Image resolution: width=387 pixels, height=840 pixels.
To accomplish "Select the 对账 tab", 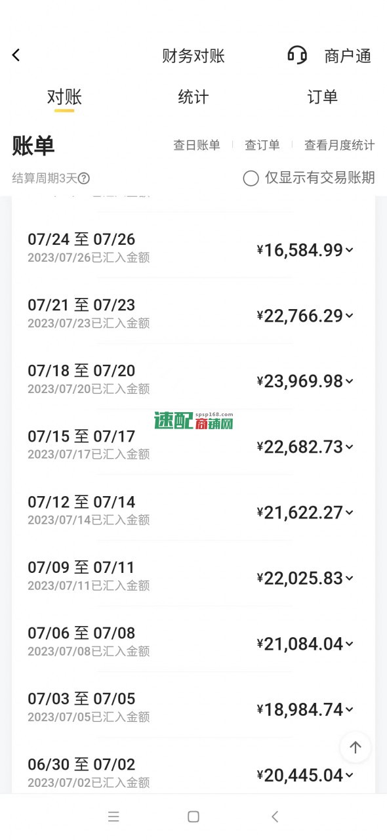I will 64,97.
